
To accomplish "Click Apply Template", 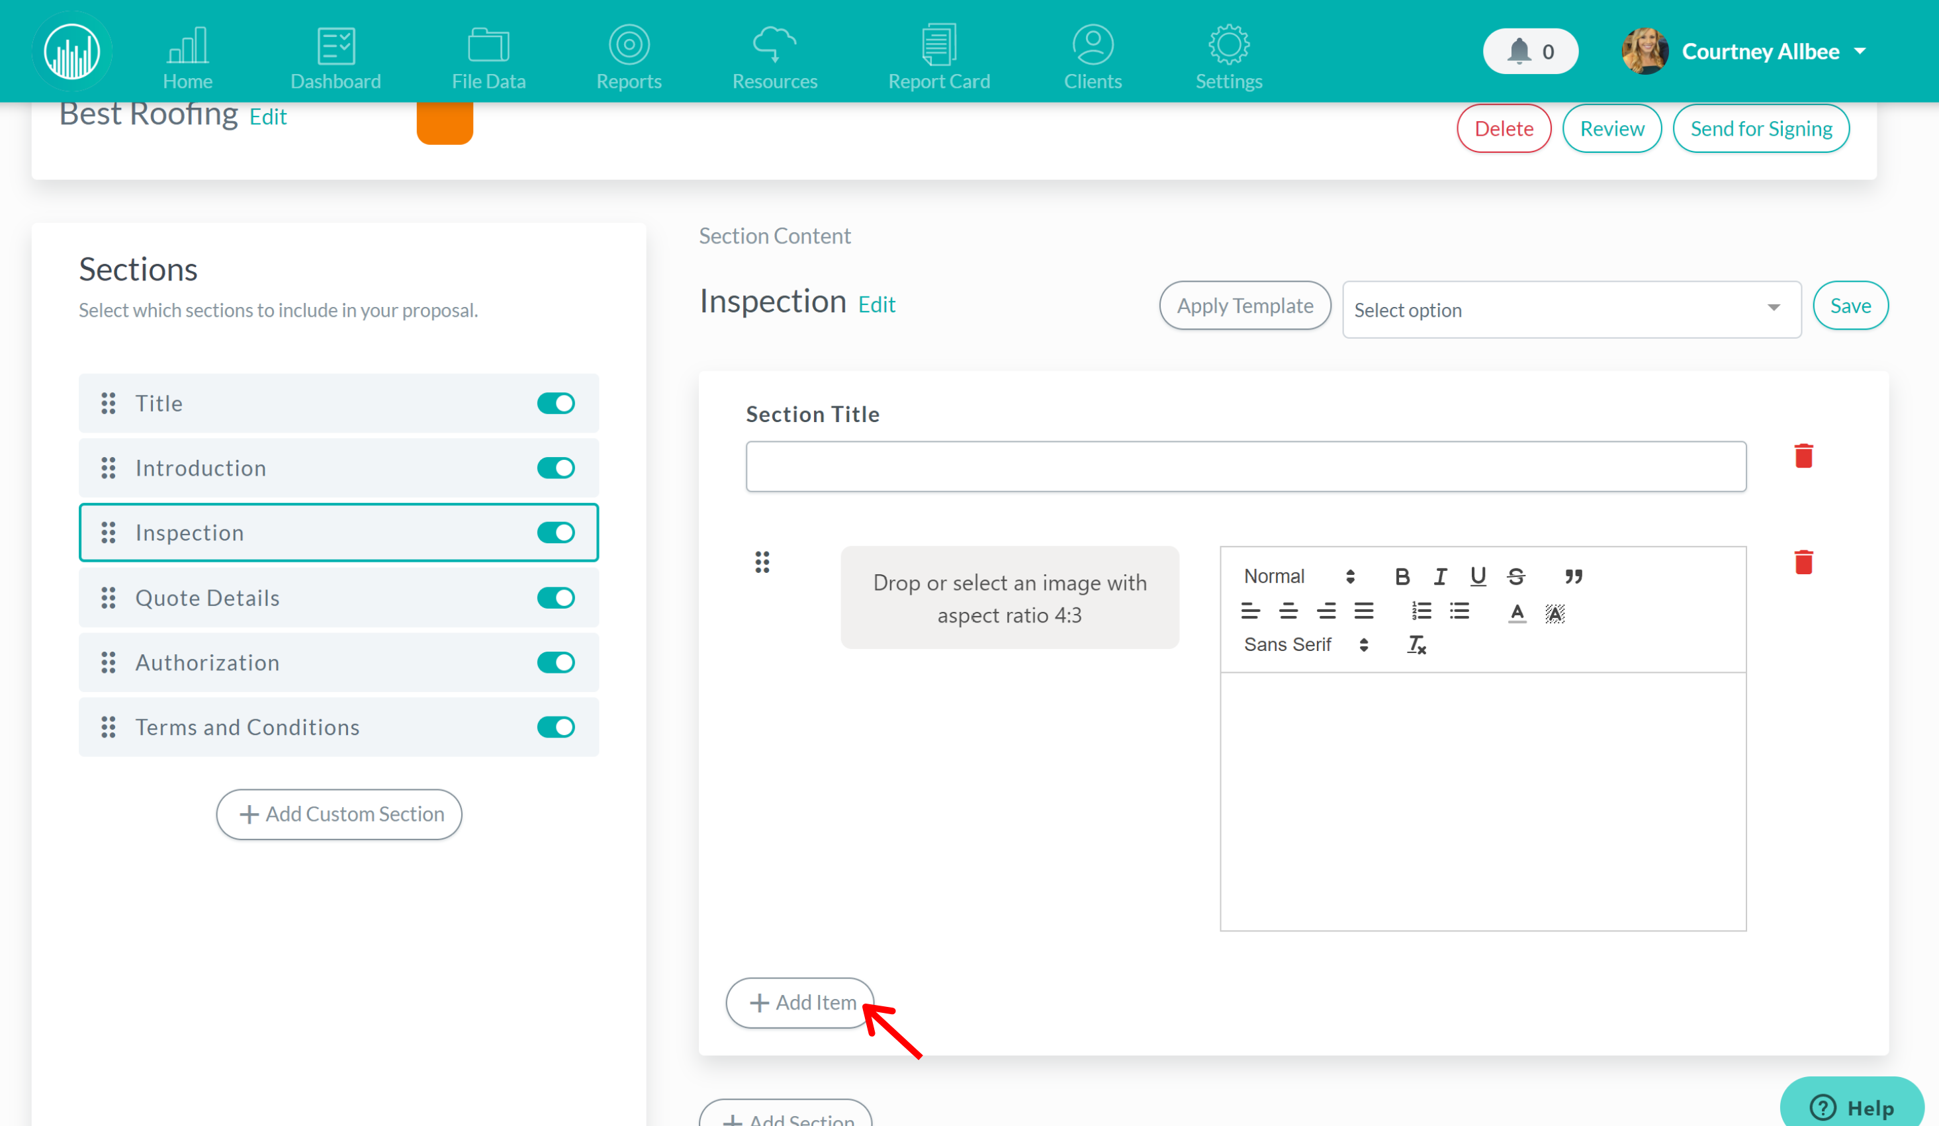I will click(1244, 306).
